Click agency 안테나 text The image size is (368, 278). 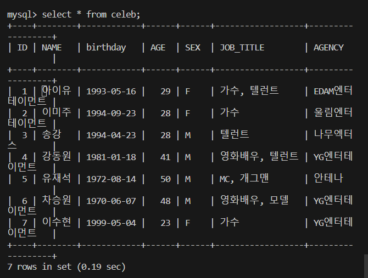[x=328, y=178]
